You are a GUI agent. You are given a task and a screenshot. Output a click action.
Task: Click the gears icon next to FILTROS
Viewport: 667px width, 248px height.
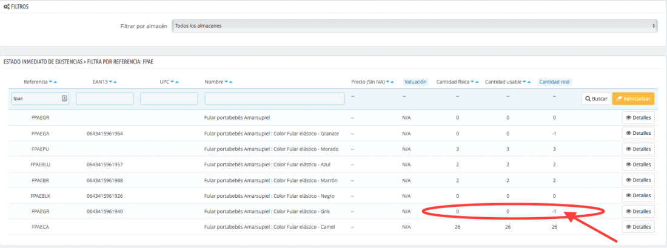7,7
